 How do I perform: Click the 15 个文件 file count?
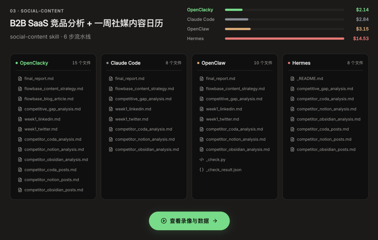(x=82, y=63)
